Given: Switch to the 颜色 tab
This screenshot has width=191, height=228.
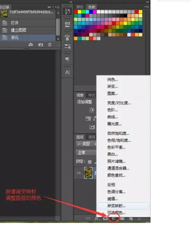Looking at the screenshot, I should [80, 7].
